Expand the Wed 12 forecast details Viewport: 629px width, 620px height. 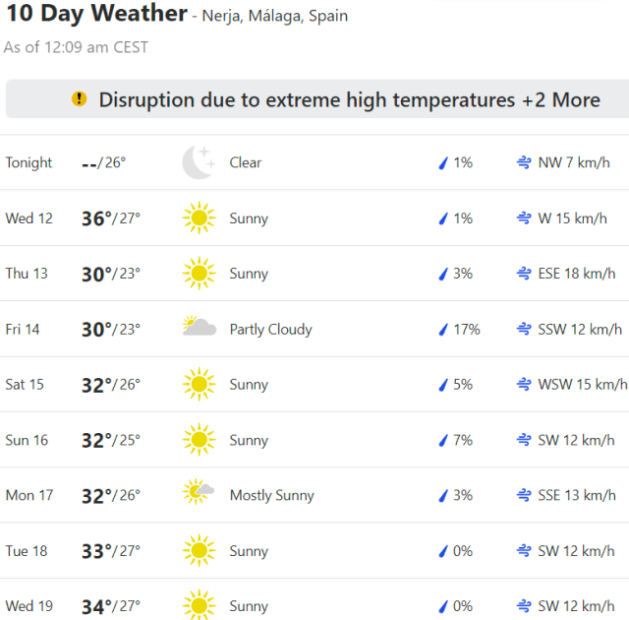point(314,218)
